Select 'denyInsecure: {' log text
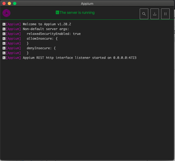 click(x=41, y=48)
